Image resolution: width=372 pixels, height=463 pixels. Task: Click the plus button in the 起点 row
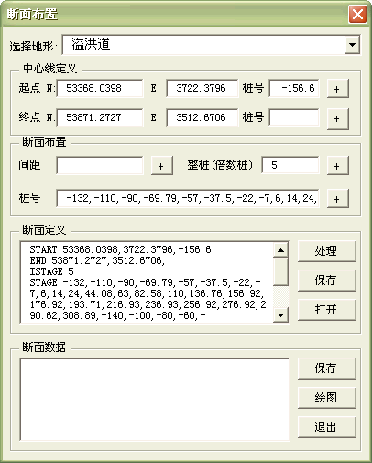pos(337,89)
